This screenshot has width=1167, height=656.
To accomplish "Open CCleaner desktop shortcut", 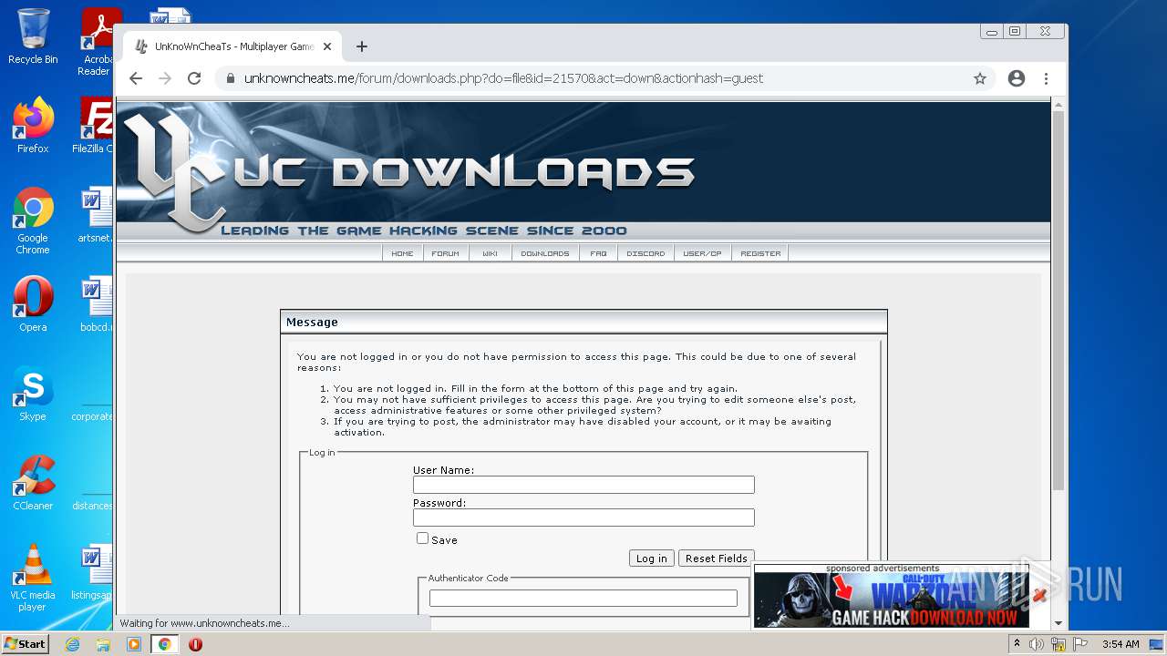I will [x=33, y=483].
